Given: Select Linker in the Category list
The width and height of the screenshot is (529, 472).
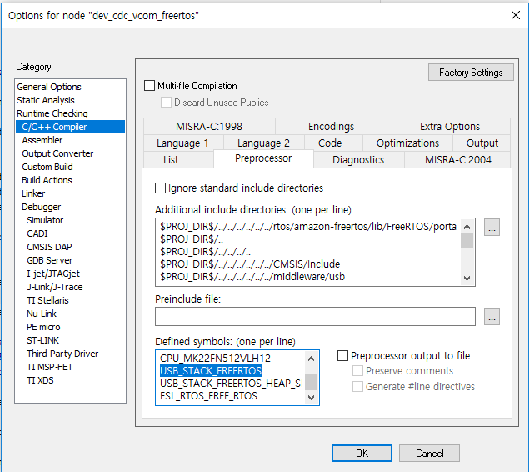Looking at the screenshot, I should 34,193.
